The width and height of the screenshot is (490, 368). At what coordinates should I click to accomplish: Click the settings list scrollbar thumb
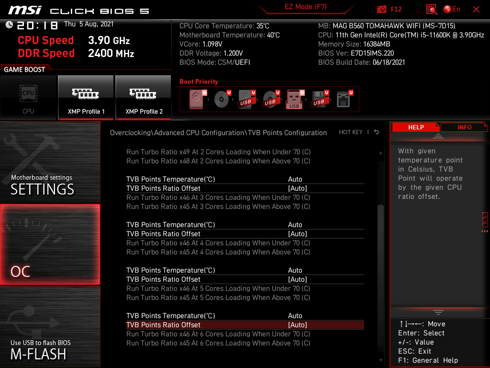(x=380, y=276)
